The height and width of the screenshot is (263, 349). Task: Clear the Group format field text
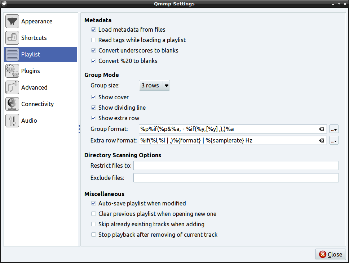pos(322,129)
